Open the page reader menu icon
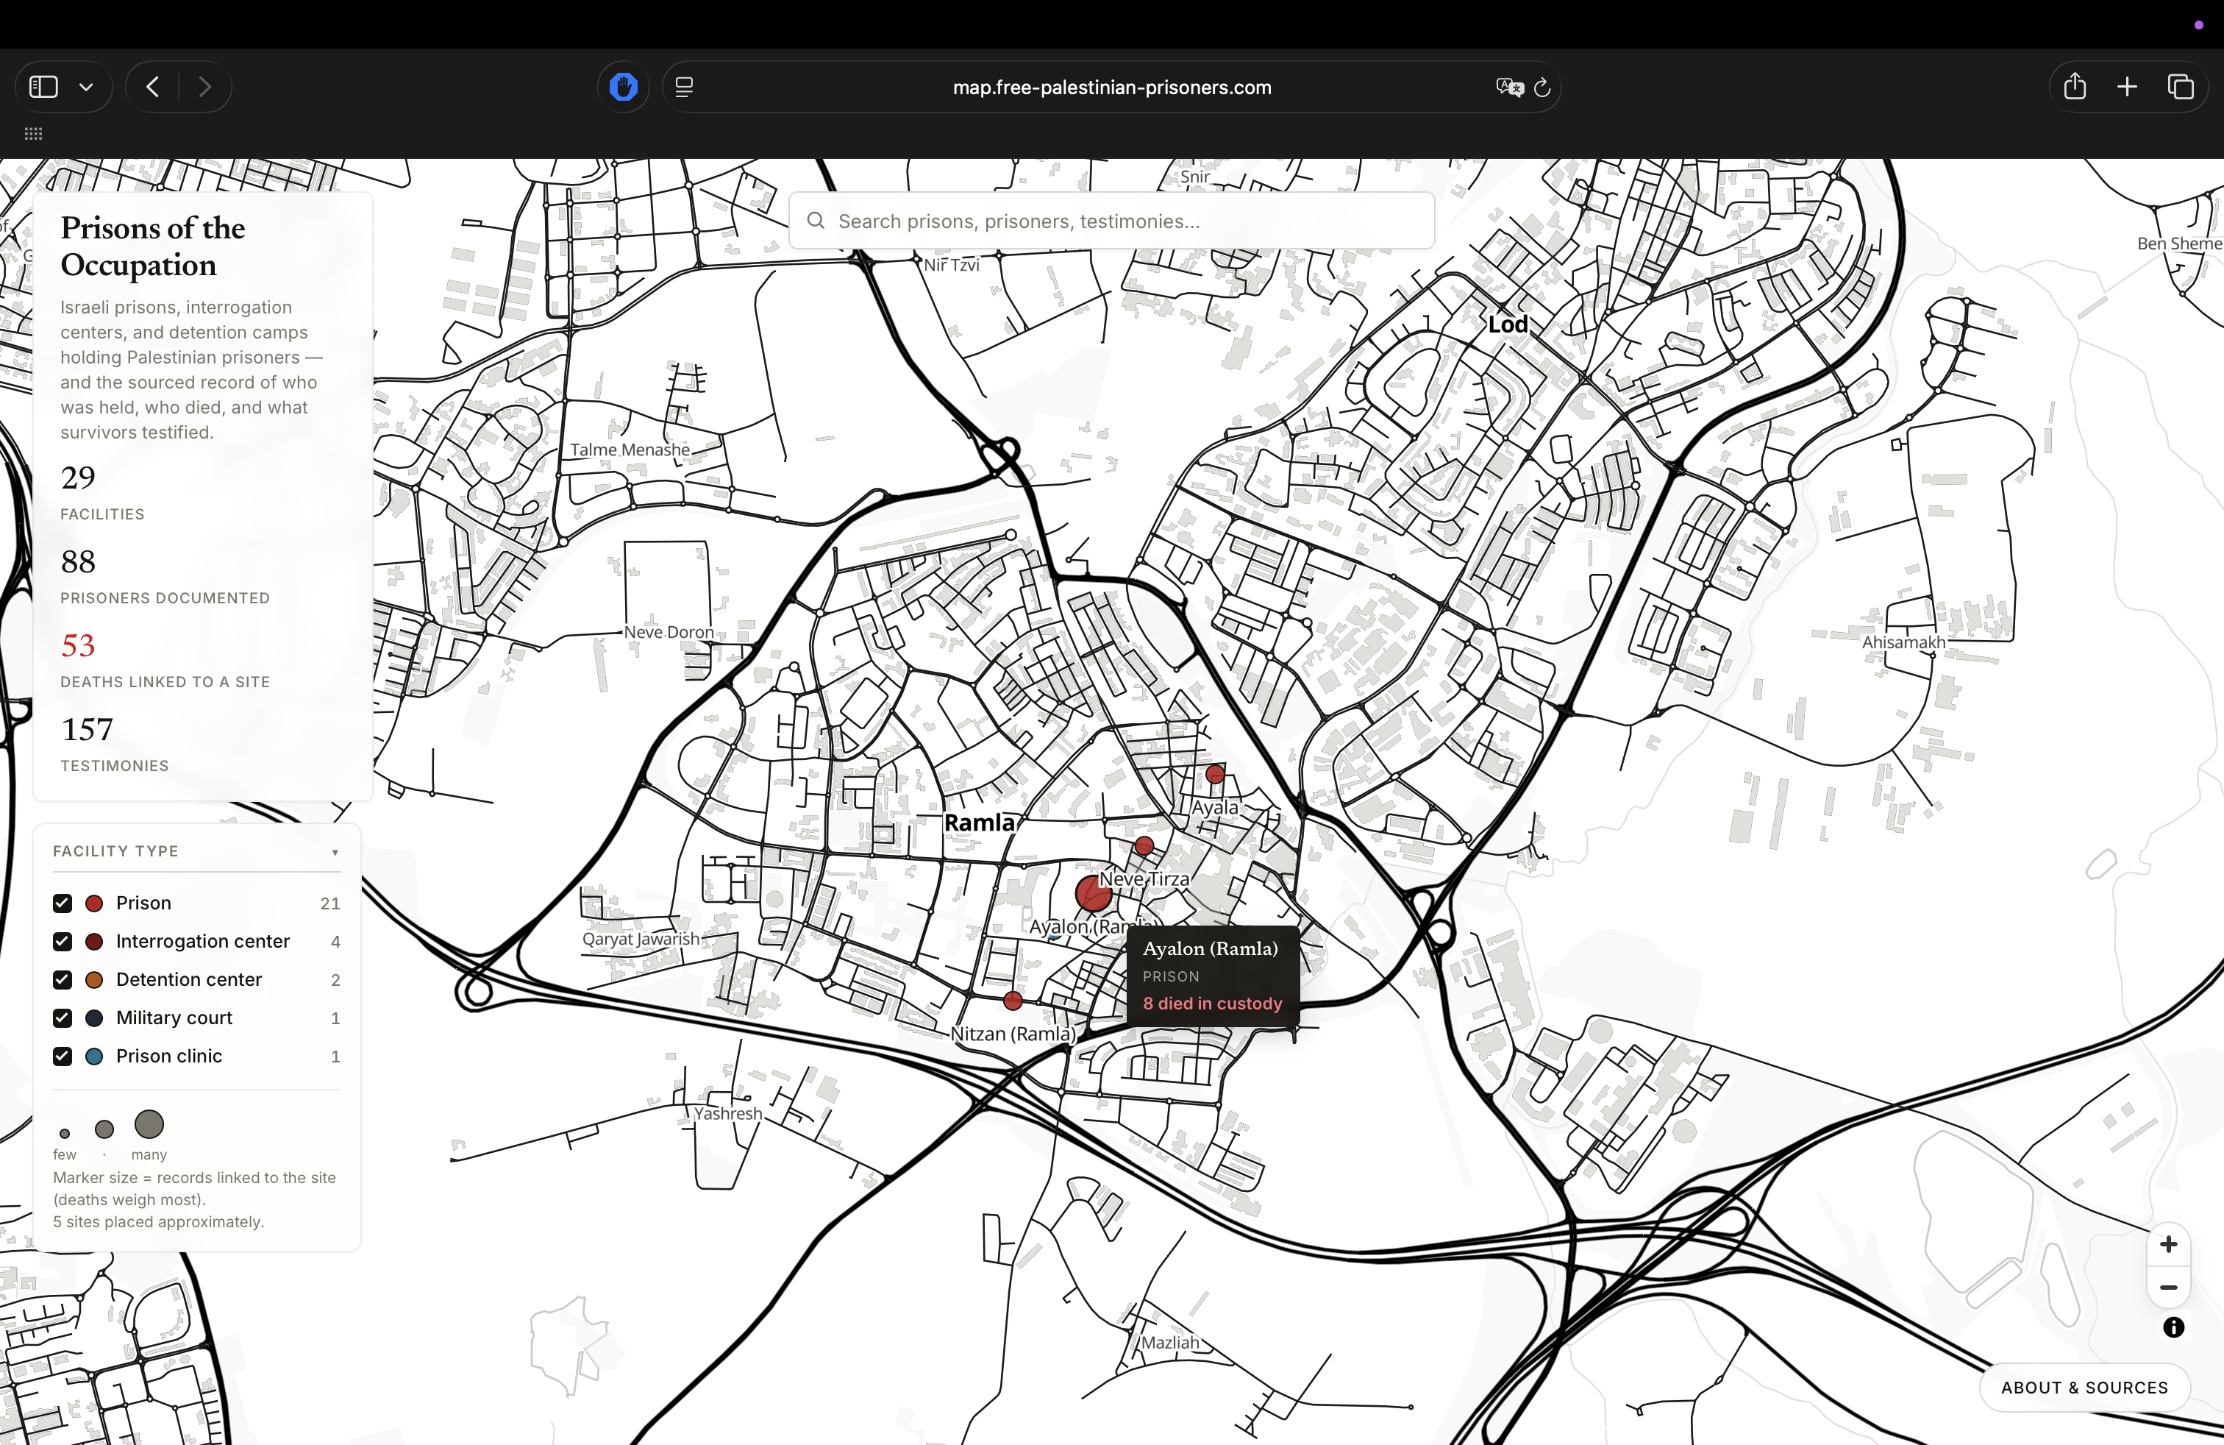 click(684, 87)
